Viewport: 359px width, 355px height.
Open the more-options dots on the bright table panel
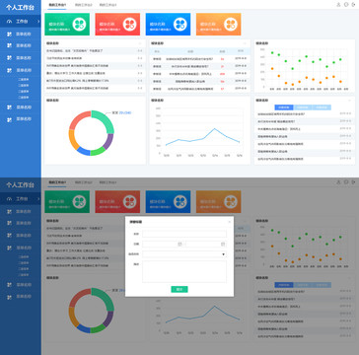pyautogui.click(x=245, y=43)
